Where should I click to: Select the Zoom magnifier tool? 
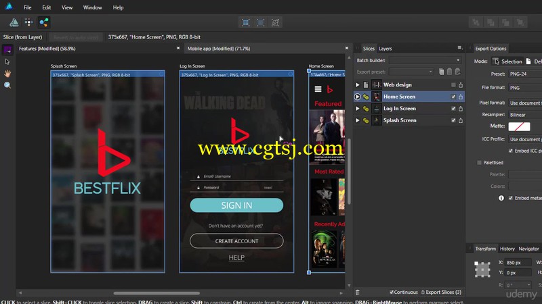(x=7, y=85)
